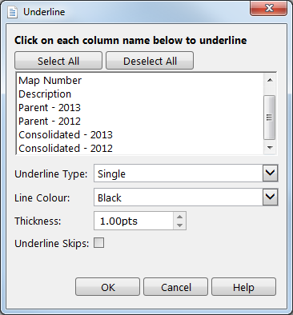The height and width of the screenshot is (315, 293).
Task: Select the Map Number column
Action: click(50, 81)
